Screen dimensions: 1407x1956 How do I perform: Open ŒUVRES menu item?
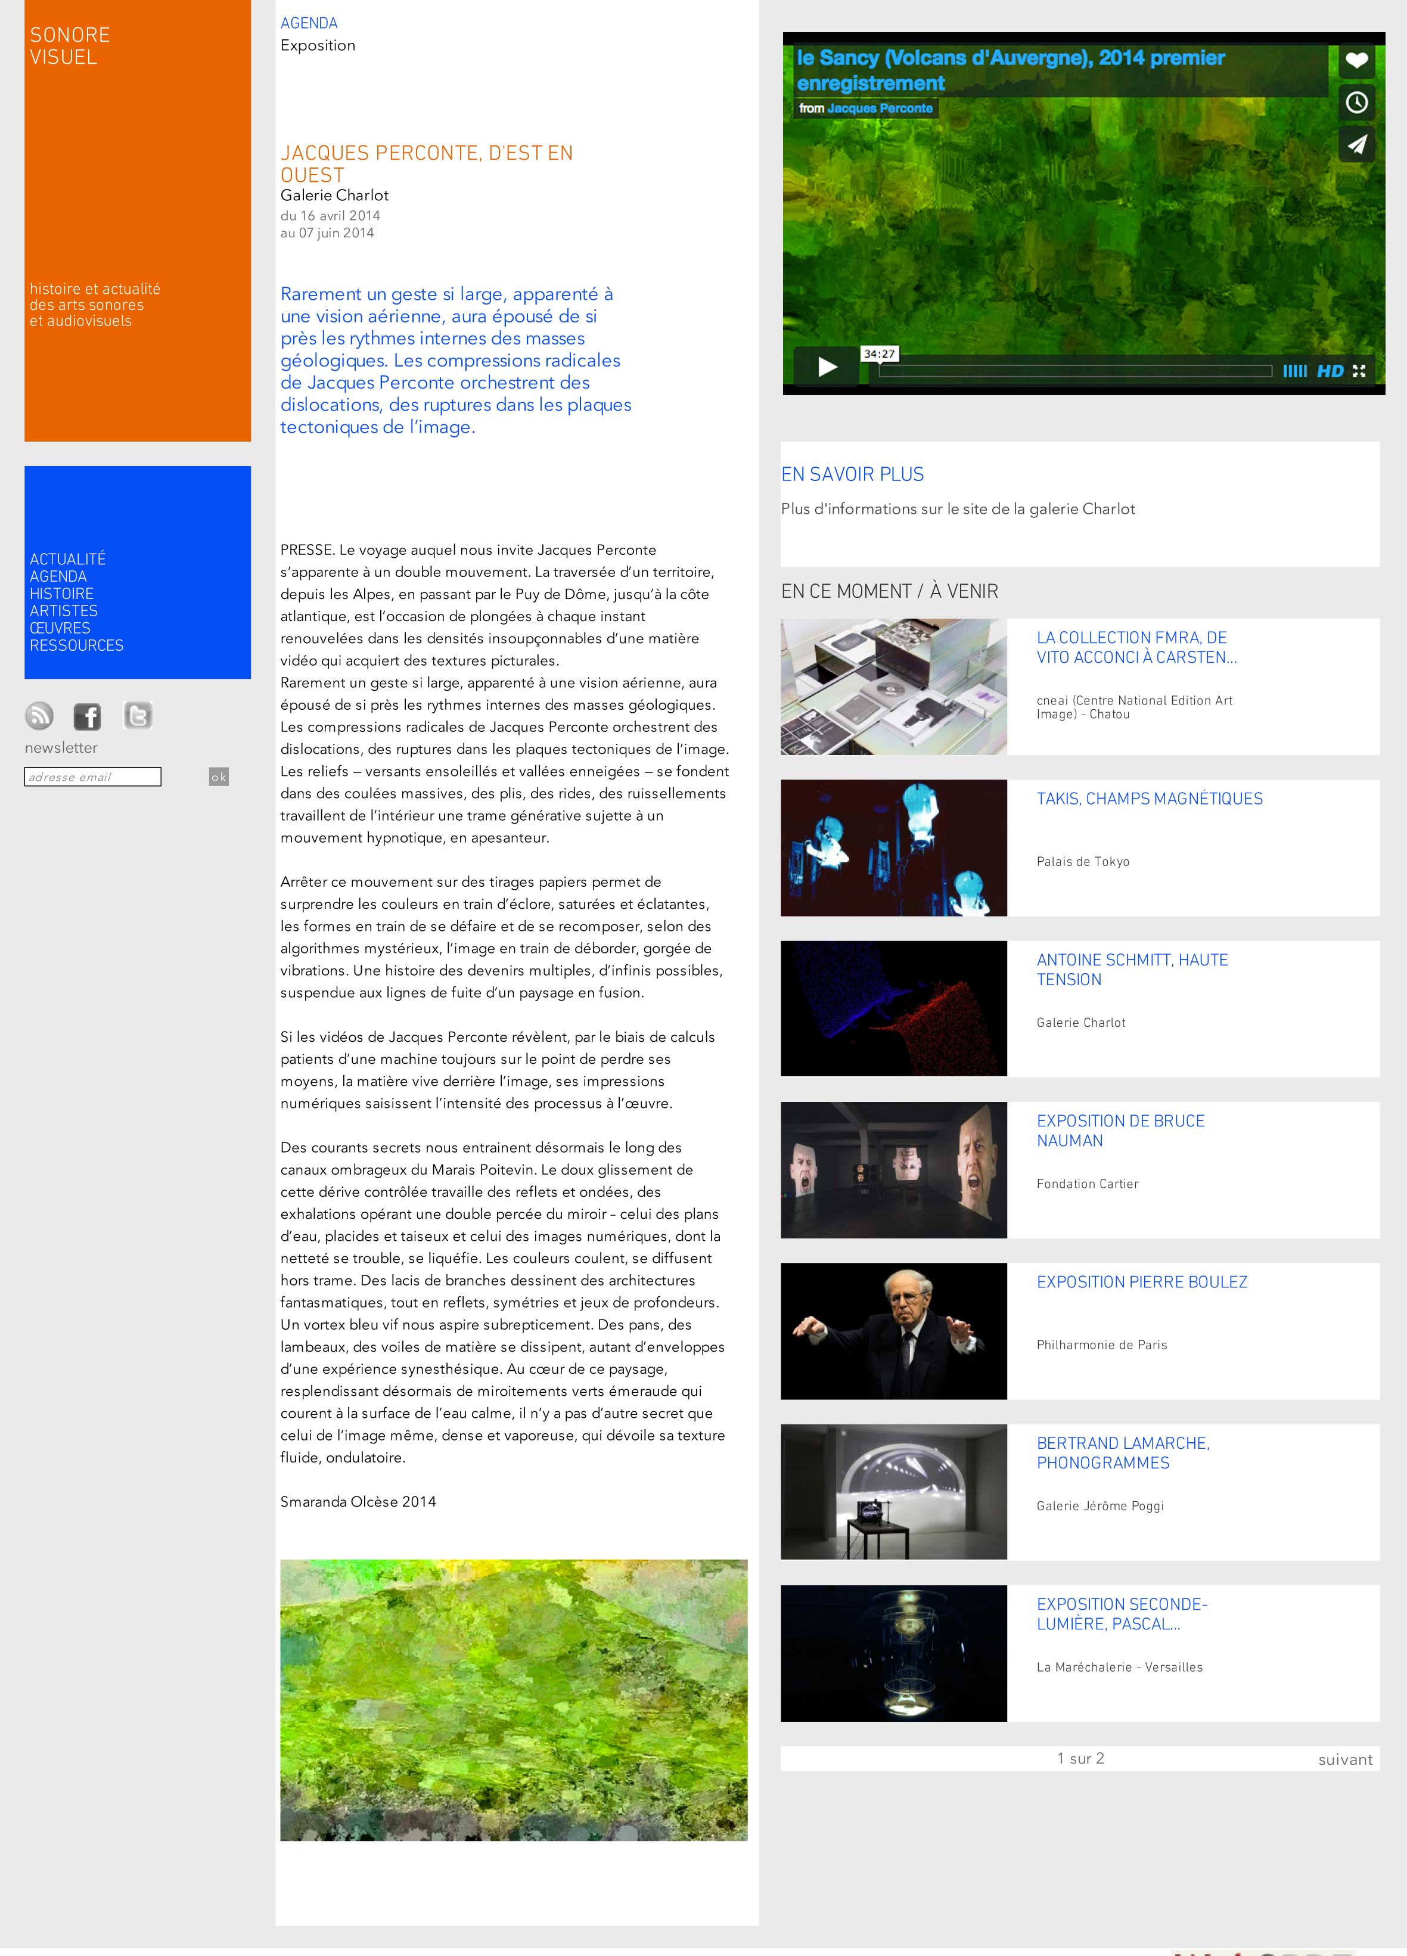[60, 628]
